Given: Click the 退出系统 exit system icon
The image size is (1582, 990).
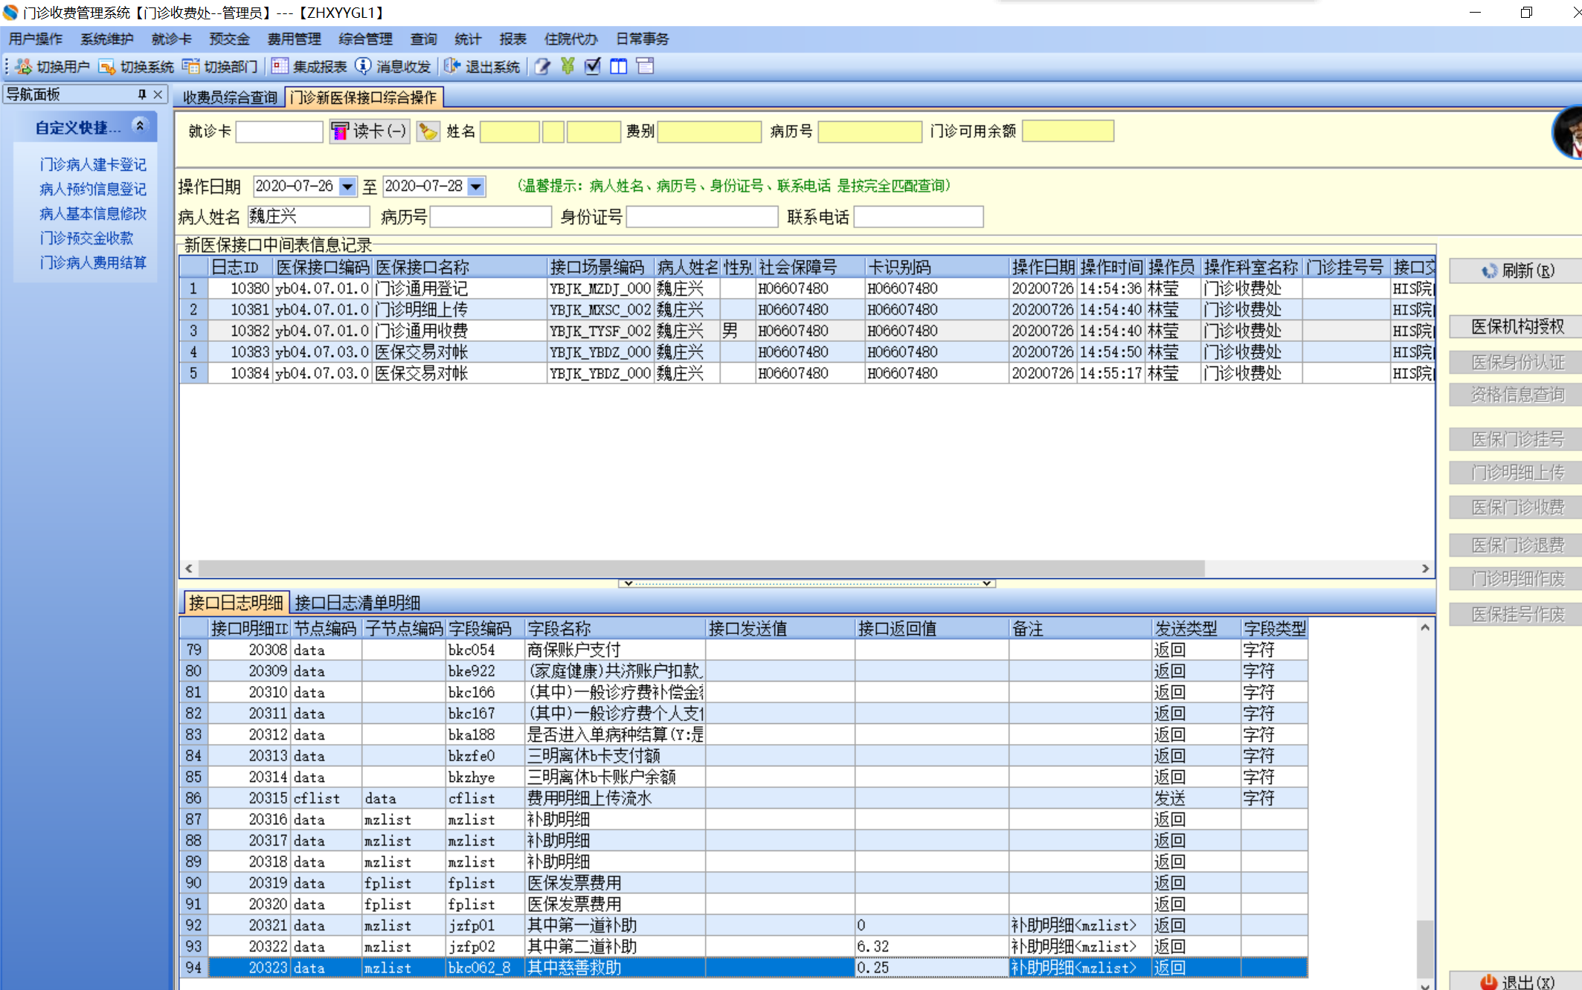Looking at the screenshot, I should (452, 67).
